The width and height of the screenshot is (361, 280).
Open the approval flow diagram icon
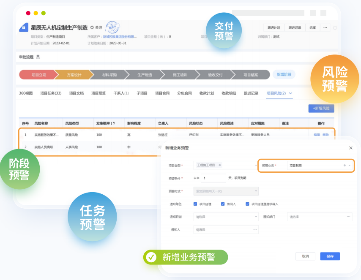(x=38, y=57)
